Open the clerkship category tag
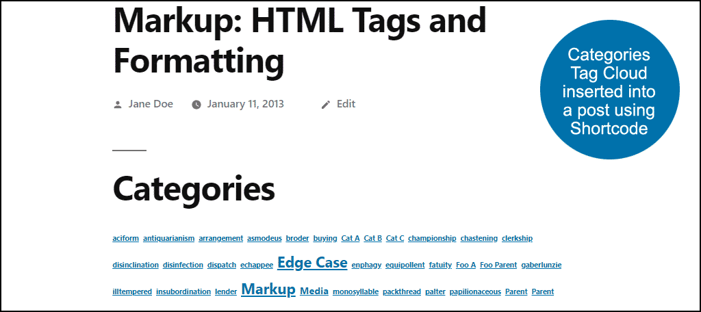The width and height of the screenshot is (701, 312). [x=518, y=238]
